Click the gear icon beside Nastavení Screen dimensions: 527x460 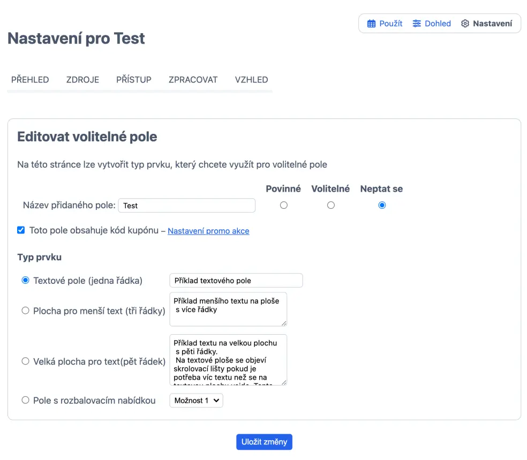click(465, 24)
